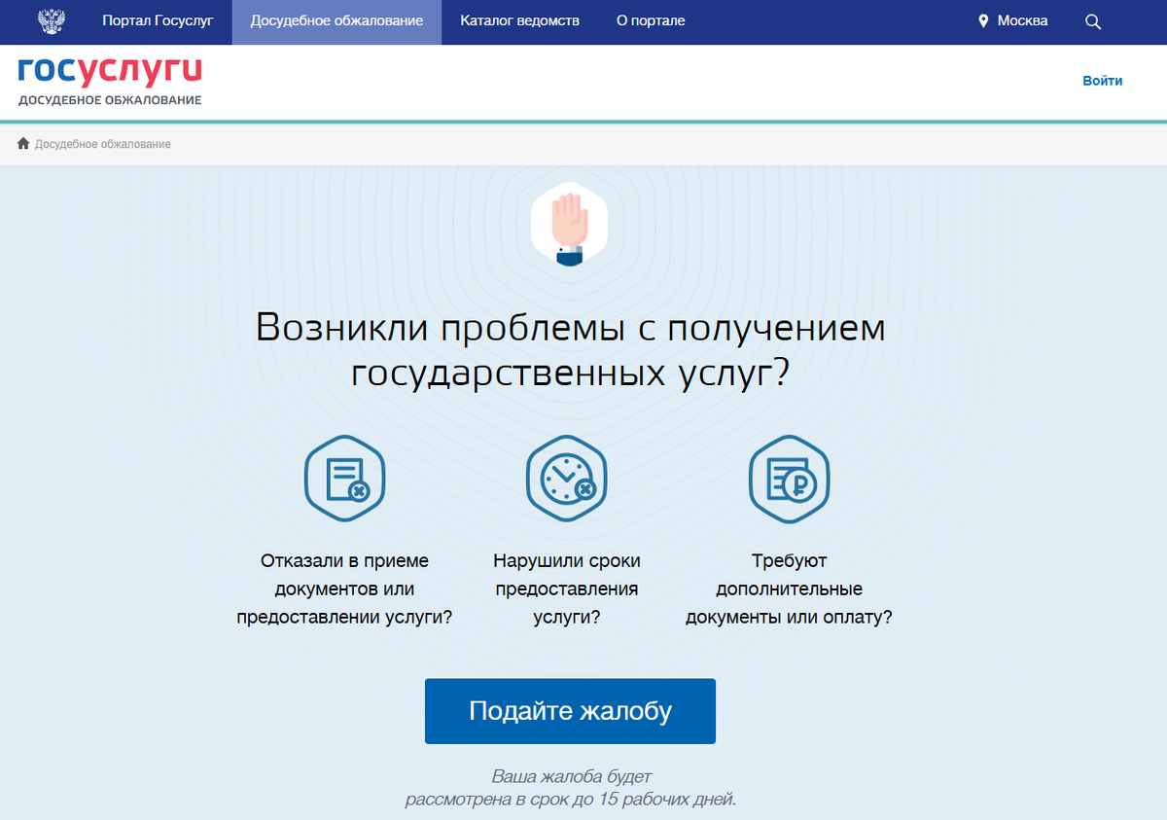Click the text Требуют дополнительные документы или оплату
1167x820 pixels.
pyautogui.click(x=789, y=588)
